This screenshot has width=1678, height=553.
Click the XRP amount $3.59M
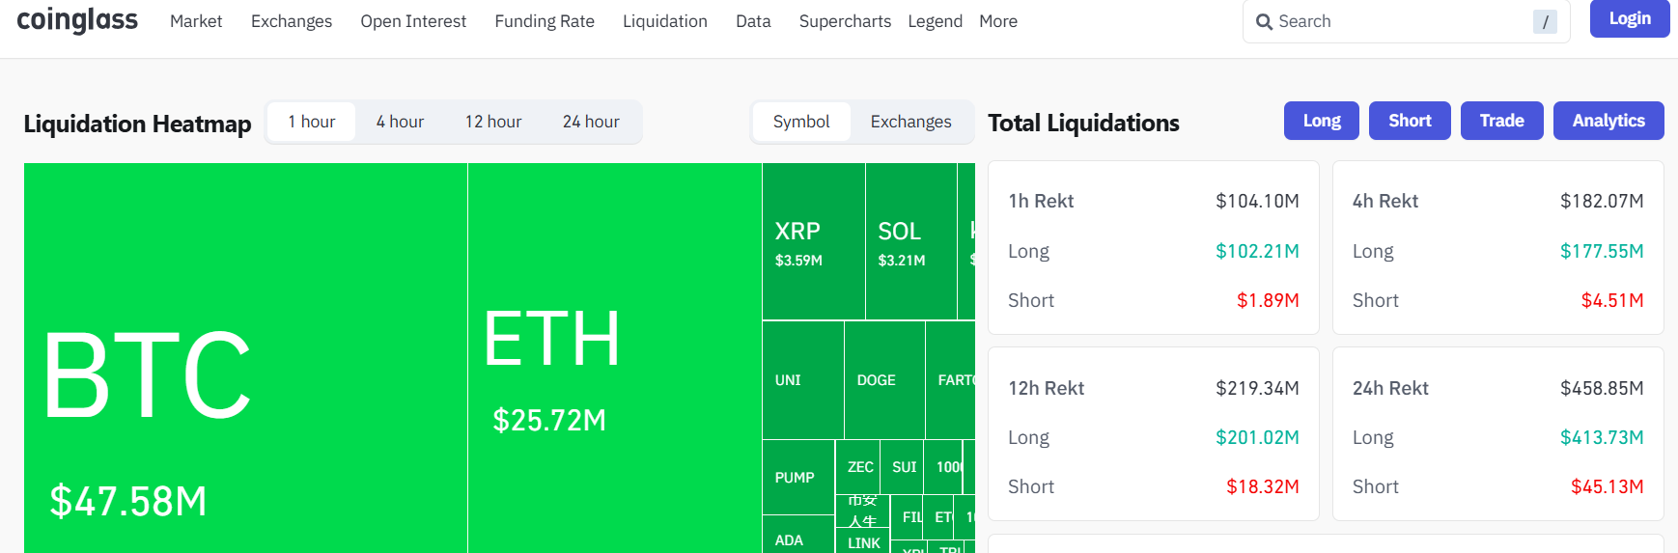798,261
